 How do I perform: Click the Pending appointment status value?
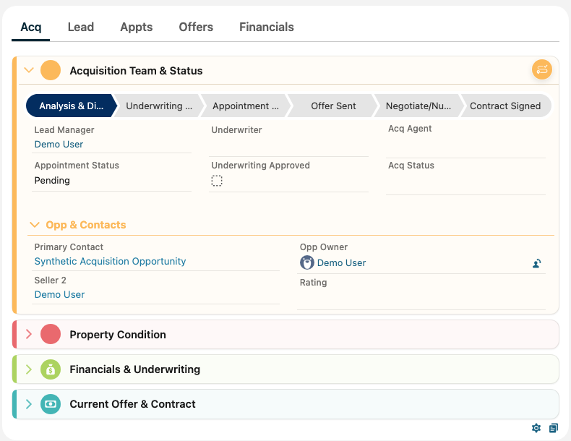tap(52, 181)
